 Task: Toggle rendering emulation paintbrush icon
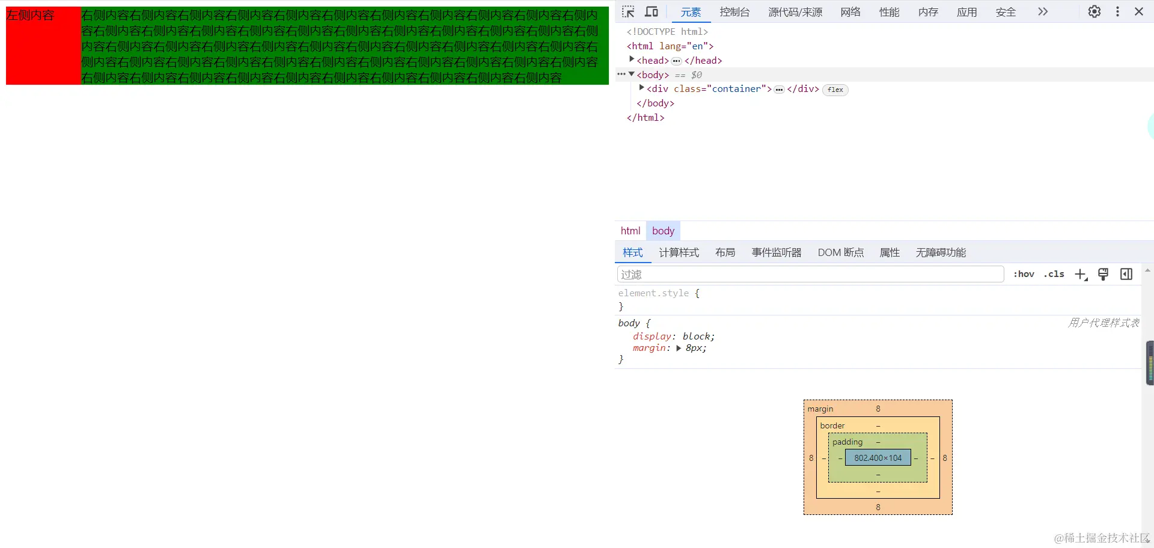[x=1104, y=275]
